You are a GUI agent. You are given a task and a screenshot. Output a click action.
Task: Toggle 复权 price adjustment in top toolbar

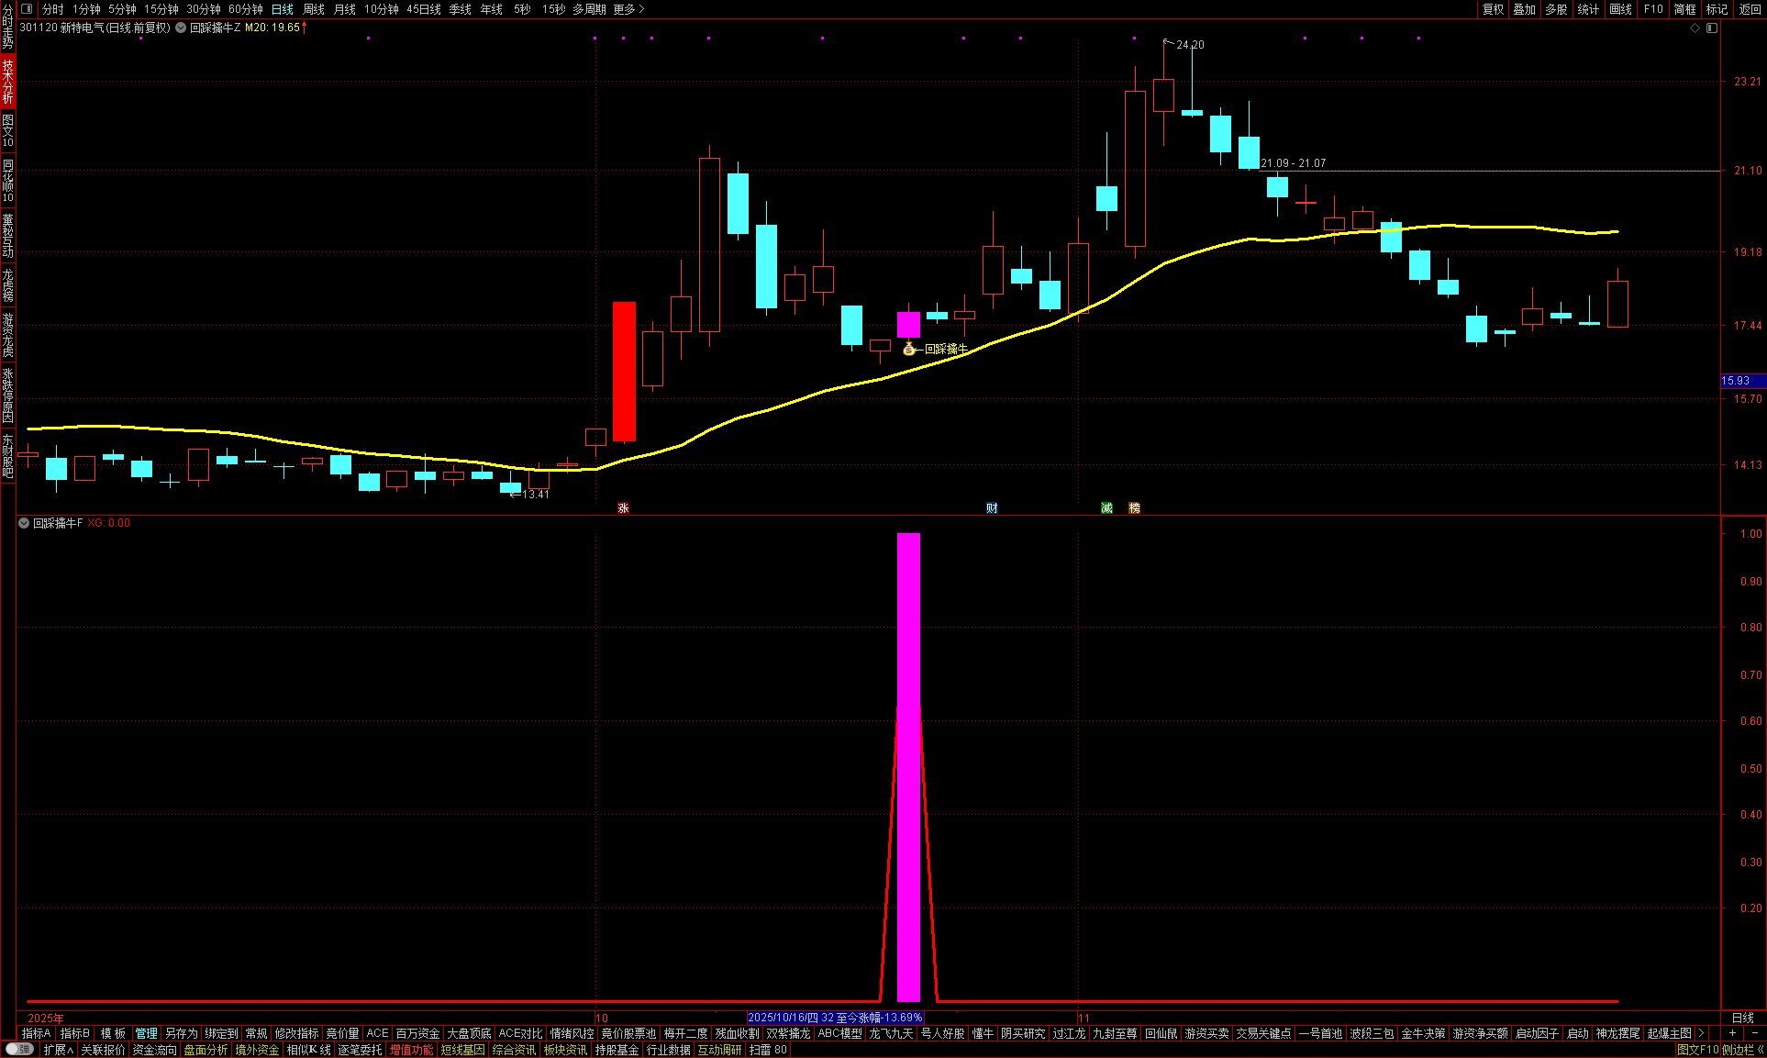[1493, 9]
